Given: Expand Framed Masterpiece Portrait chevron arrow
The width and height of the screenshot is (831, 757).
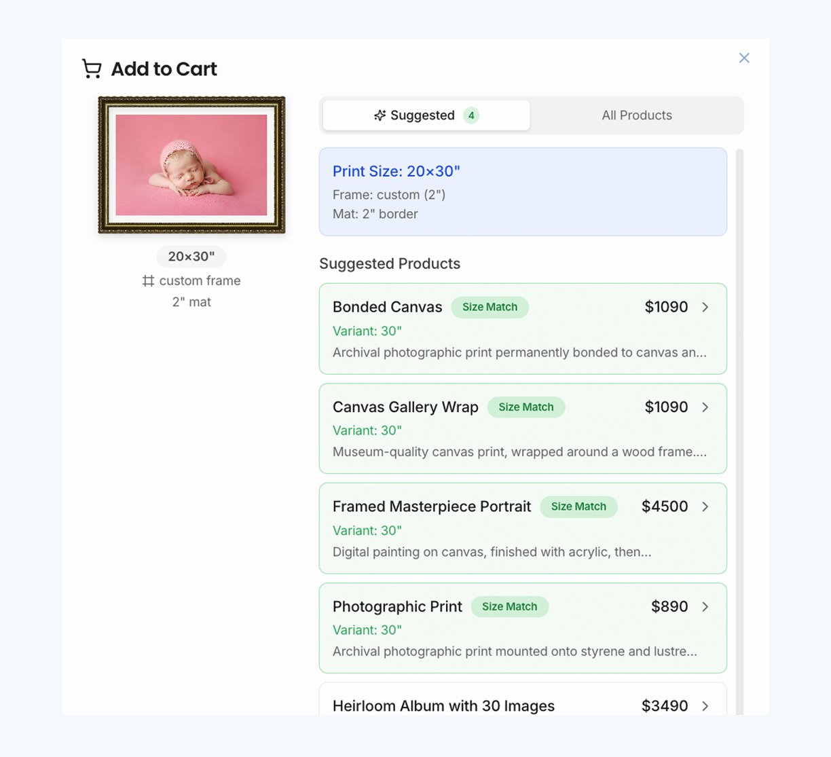Looking at the screenshot, I should pyautogui.click(x=705, y=507).
